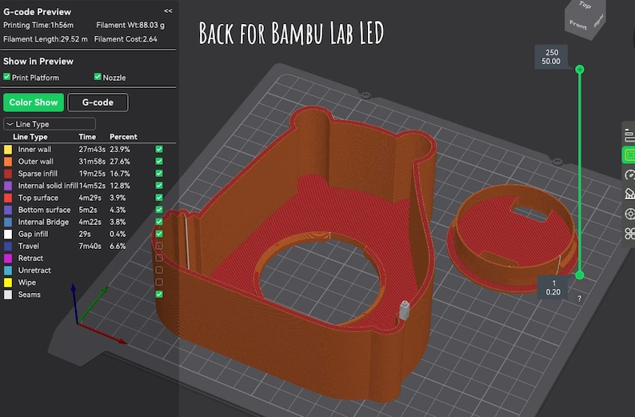Click the Retract magenta swatch
Screen dimensions: 635x417
pos(8,259)
